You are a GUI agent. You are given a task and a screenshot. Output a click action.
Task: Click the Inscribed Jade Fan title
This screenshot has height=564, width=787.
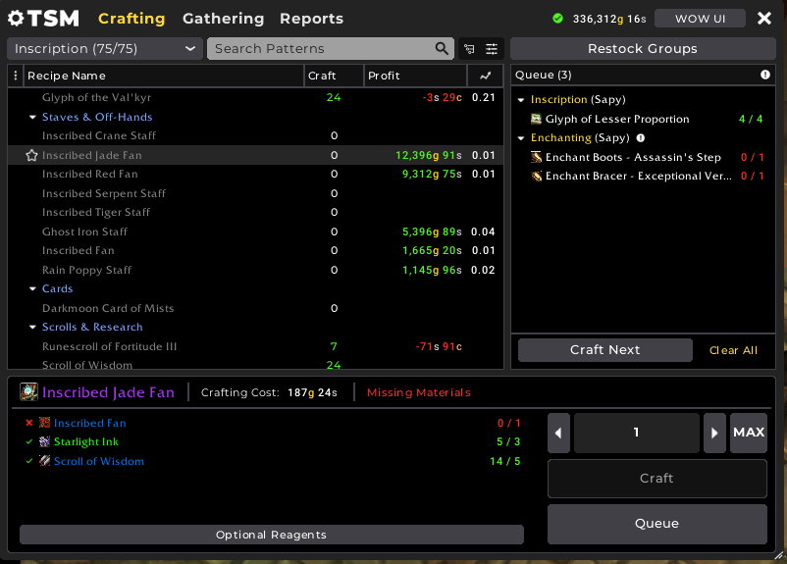click(108, 392)
